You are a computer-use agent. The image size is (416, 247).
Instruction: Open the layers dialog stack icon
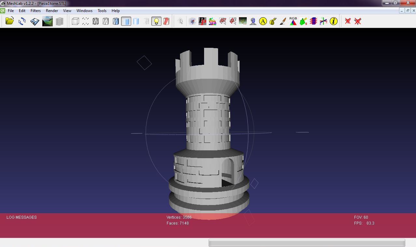click(60, 21)
